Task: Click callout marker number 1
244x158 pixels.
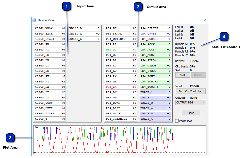Action: (67, 6)
